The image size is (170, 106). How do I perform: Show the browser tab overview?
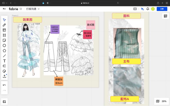pyautogui.click(x=167, y=3)
